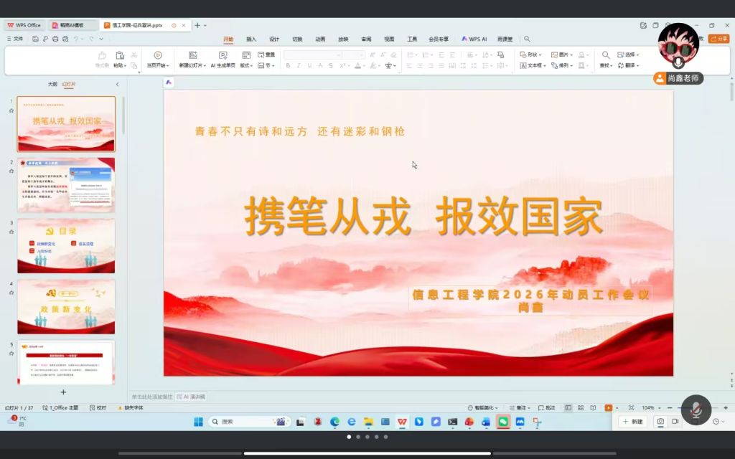Screen dimensions: 735x459
Task: Switch to slide sorter view in status bar
Action: pyautogui.click(x=579, y=407)
